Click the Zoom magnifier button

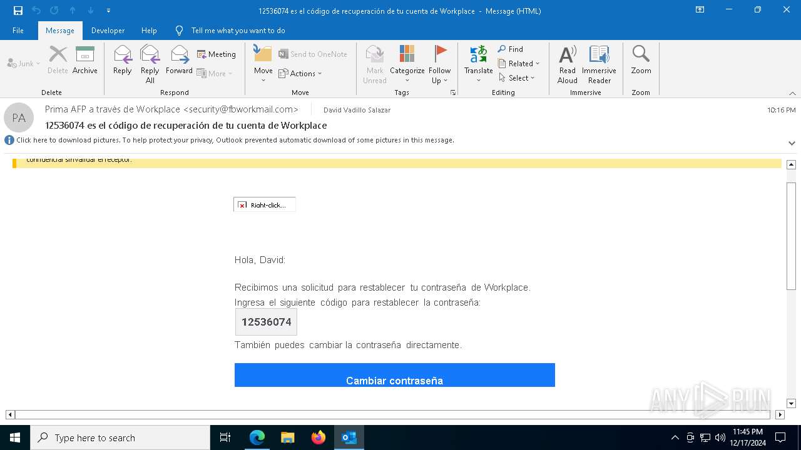(641, 60)
